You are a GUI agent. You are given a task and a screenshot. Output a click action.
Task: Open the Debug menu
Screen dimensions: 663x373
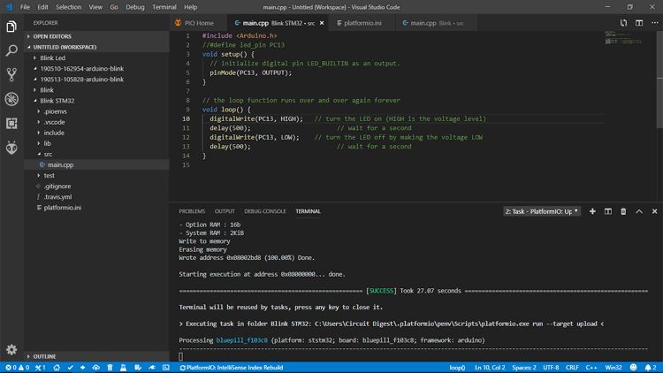(135, 7)
